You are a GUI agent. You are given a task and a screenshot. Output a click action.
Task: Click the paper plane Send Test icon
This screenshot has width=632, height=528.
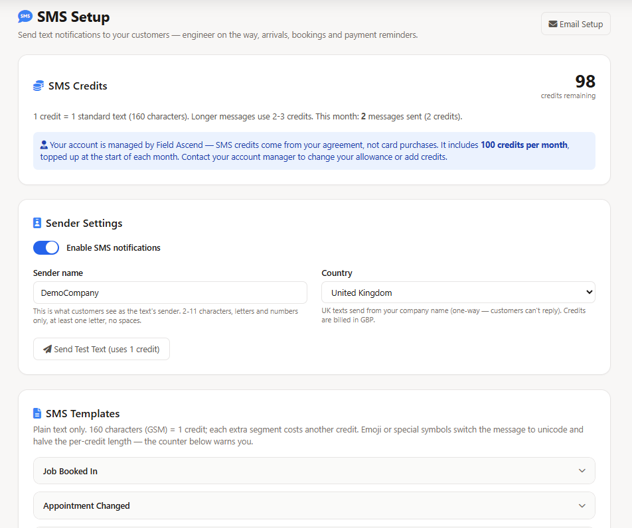(x=48, y=349)
